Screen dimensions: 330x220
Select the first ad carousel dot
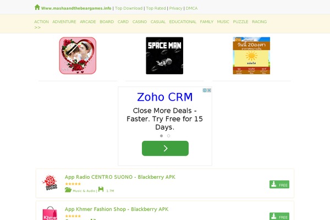161,136
